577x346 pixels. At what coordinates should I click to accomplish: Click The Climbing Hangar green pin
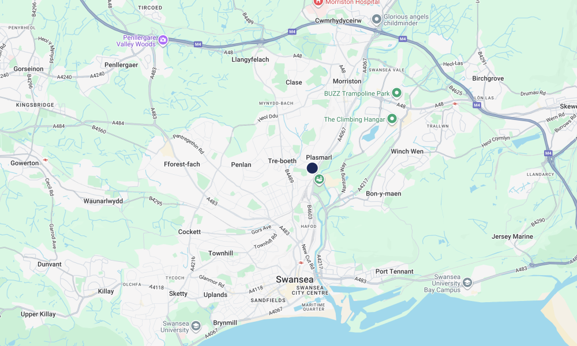[x=392, y=119]
